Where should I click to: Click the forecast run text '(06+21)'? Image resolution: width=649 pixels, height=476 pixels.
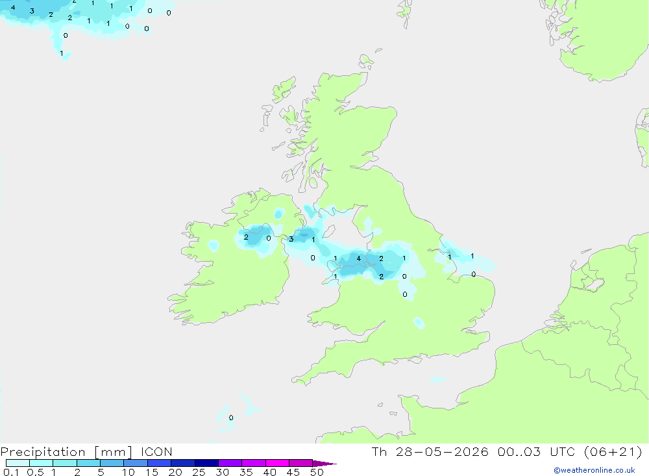pos(613,451)
